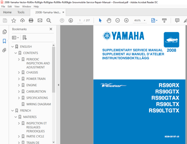The height and width of the screenshot is (144, 187).
Task: Send file by email envelope icon
Action: point(40,21)
